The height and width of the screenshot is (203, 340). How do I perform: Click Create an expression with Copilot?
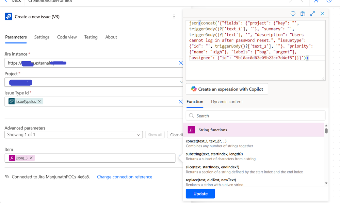[x=227, y=89]
